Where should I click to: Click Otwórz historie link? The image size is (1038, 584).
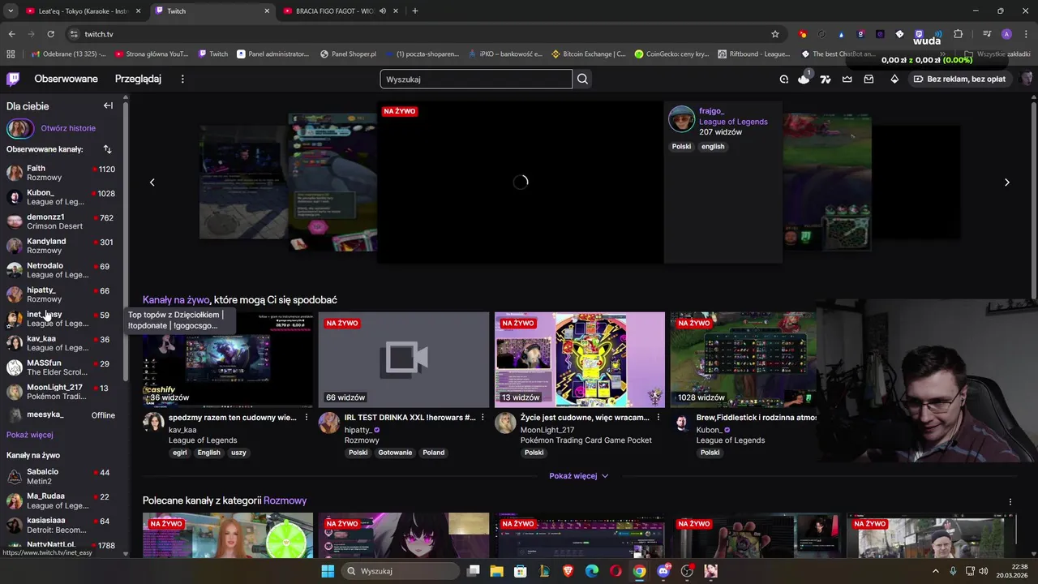point(68,128)
